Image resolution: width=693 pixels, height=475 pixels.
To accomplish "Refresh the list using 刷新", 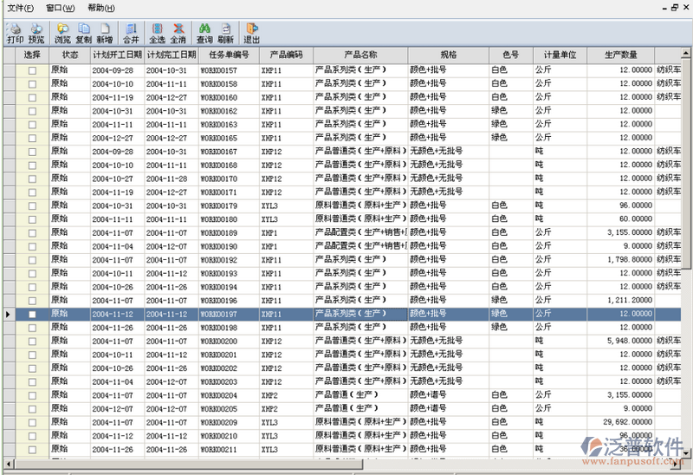I will pos(225,33).
